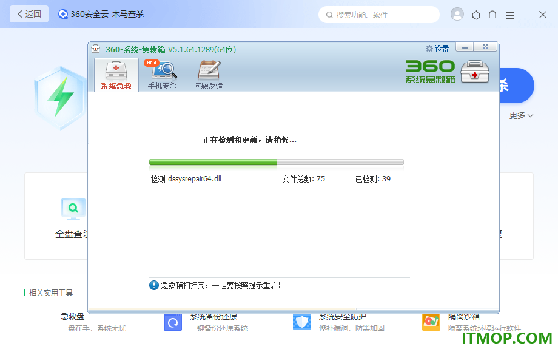This screenshot has width=558, height=352.
Task: Open the main hamburger menu
Action: click(x=510, y=15)
